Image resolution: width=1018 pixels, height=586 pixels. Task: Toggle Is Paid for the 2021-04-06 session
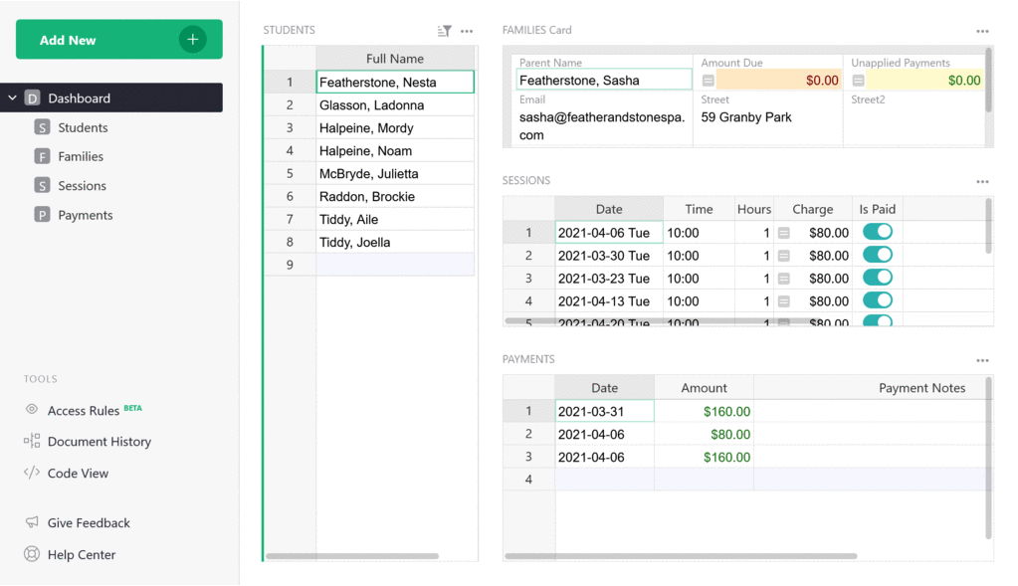pos(877,232)
